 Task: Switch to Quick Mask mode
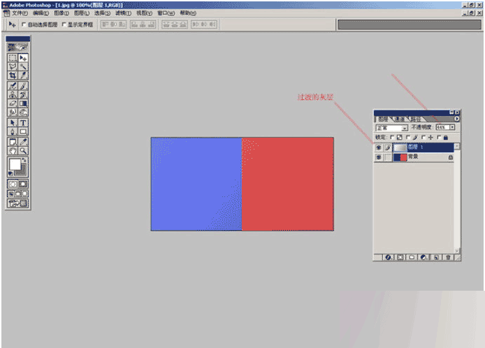pos(23,184)
